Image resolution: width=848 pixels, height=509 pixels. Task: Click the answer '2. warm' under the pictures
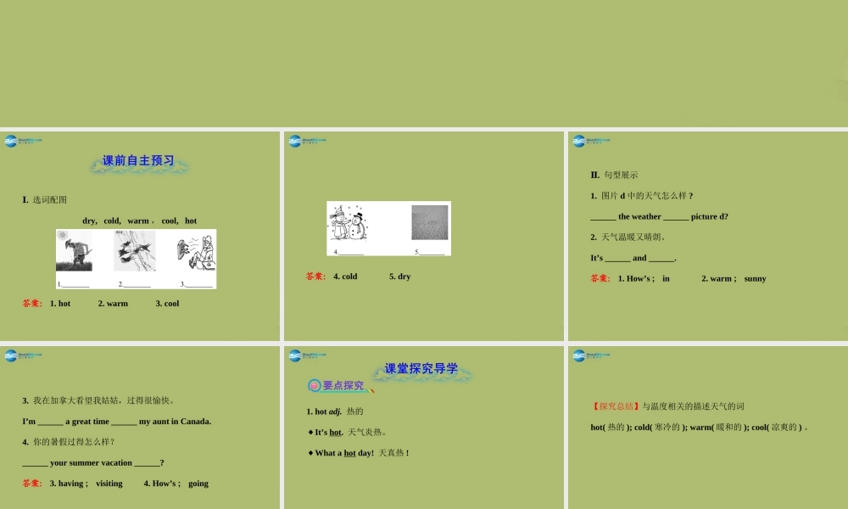113,304
